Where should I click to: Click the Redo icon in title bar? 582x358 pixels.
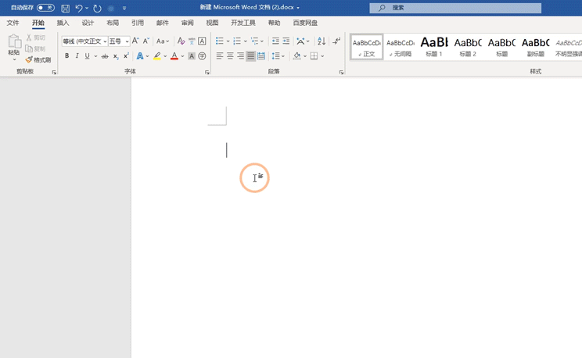click(x=97, y=8)
